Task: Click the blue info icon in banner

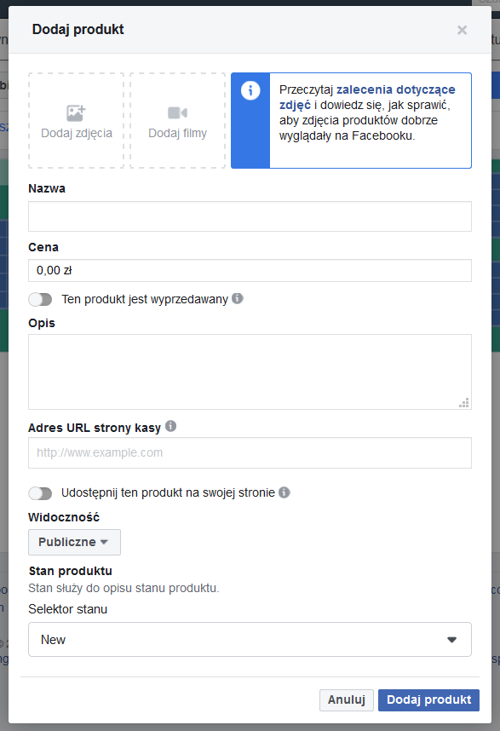Action: tap(250, 90)
